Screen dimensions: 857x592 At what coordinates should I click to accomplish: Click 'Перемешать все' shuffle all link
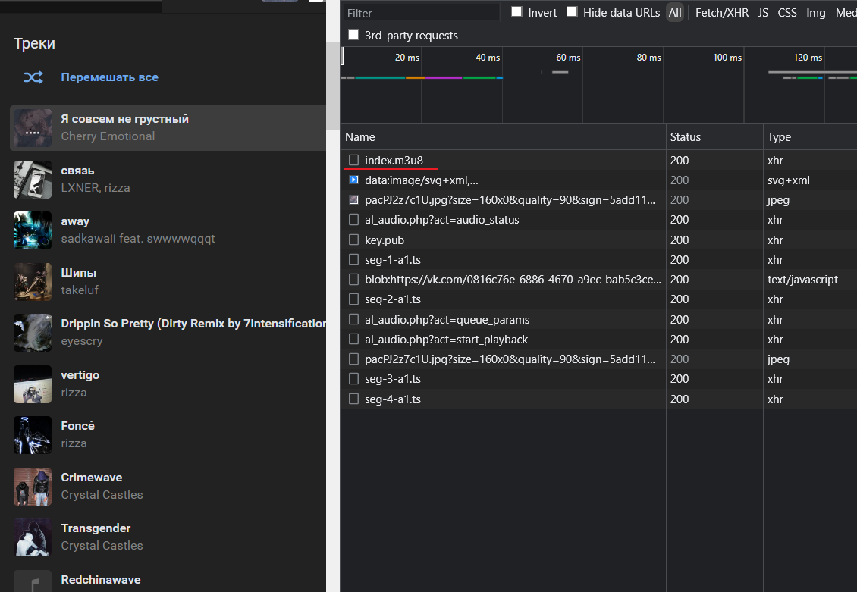(x=109, y=77)
